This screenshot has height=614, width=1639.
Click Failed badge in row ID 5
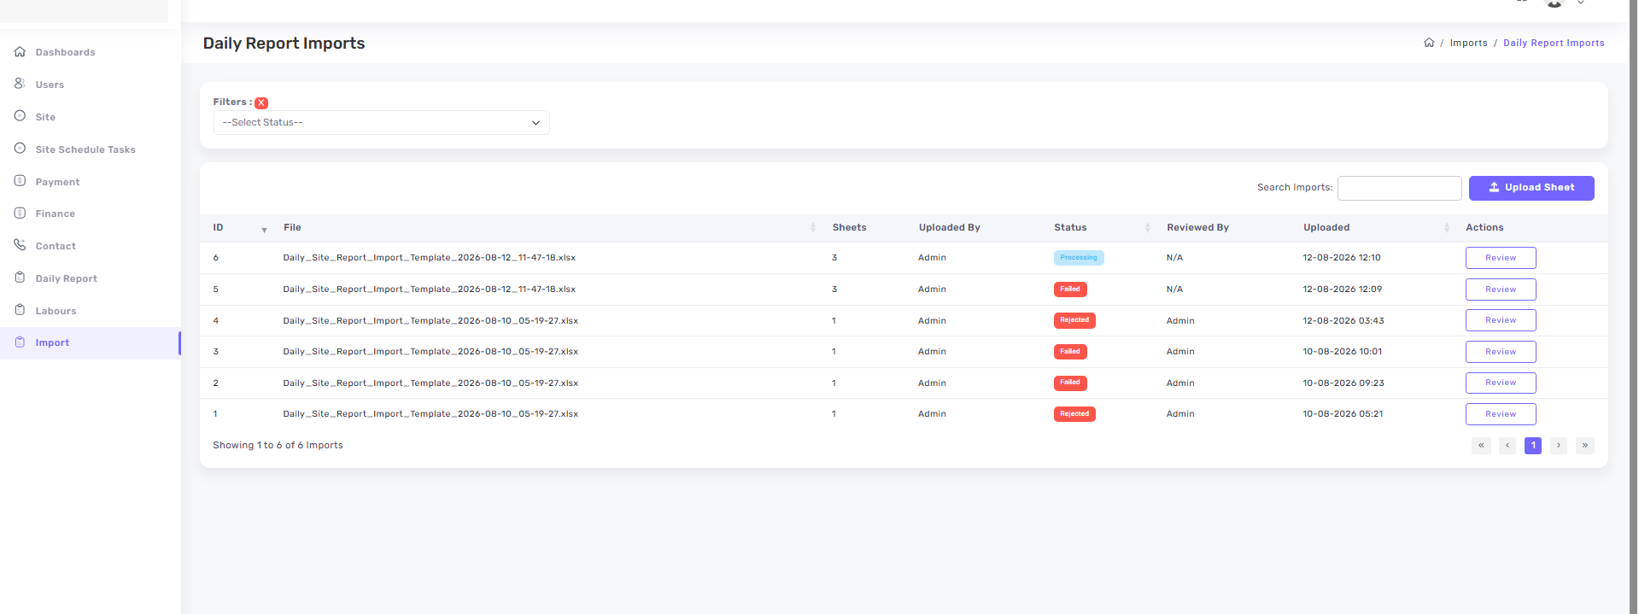[x=1070, y=289]
